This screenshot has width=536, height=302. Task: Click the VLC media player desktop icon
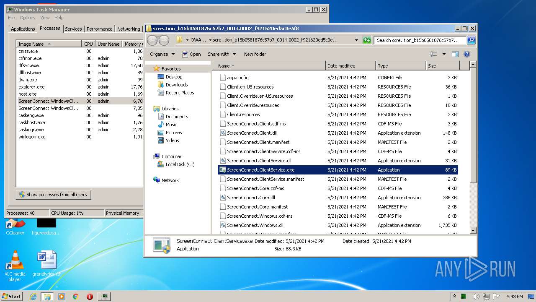(x=15, y=266)
